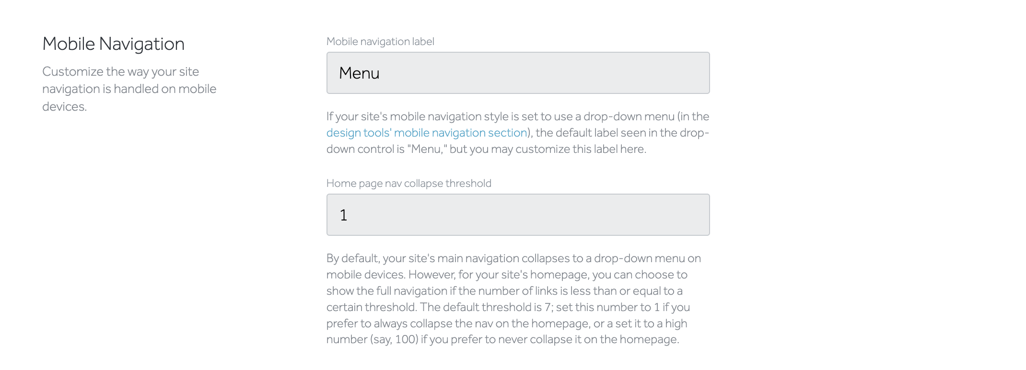Screen dimensions: 1026x370
Task: Select the text "Menu" in the label field
Action: pyautogui.click(x=360, y=73)
